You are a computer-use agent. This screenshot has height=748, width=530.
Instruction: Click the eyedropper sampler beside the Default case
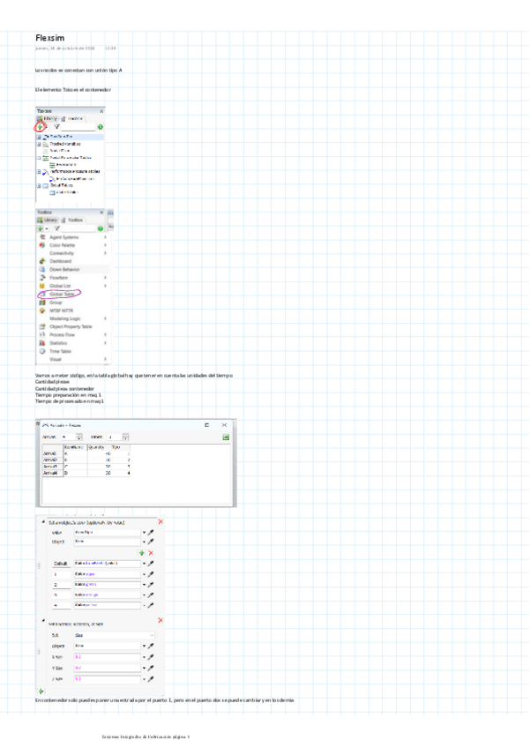(151, 563)
